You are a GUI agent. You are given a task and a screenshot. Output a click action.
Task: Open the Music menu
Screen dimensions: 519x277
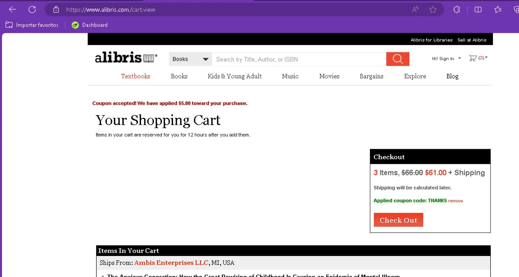coord(290,76)
